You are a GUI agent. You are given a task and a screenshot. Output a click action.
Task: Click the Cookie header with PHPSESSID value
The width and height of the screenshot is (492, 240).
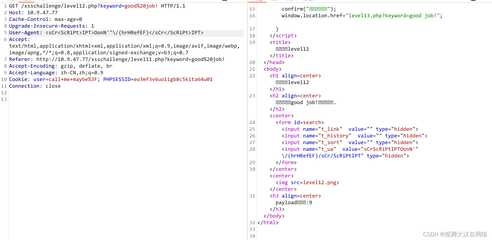pyautogui.click(x=111, y=79)
